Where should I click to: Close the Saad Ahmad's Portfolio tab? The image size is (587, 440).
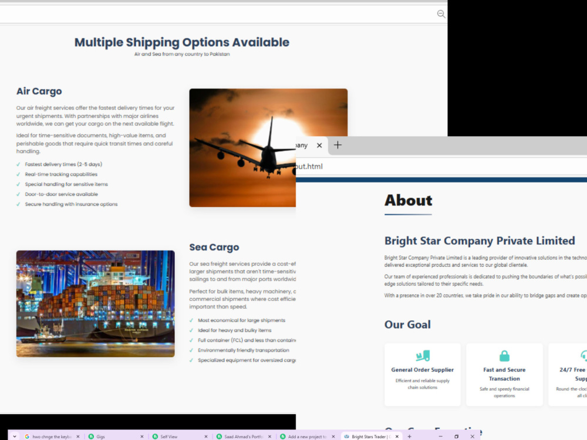tap(269, 436)
